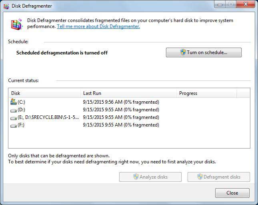Select the (F:) disk label
Viewport: 258px width, 205px height.
tap(21, 125)
